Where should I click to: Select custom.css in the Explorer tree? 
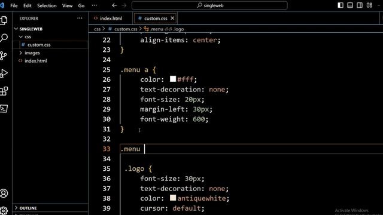pos(50,45)
